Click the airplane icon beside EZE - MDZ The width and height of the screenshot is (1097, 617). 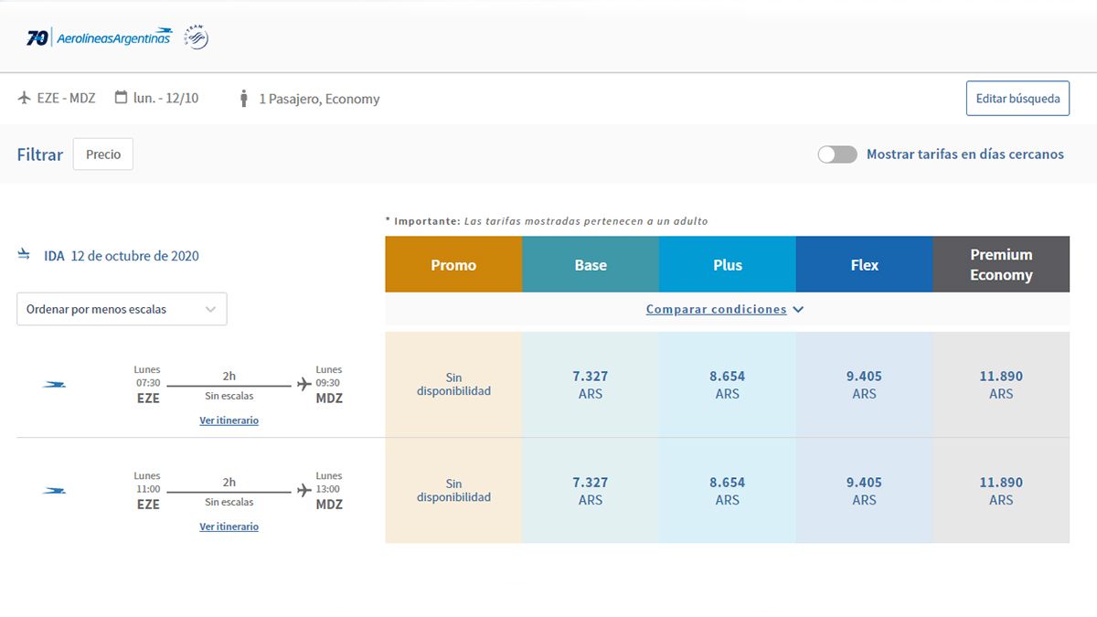pyautogui.click(x=25, y=98)
